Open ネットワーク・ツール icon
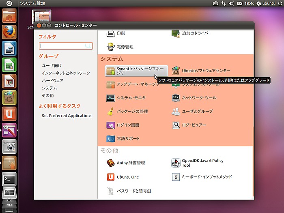 coord(176,98)
